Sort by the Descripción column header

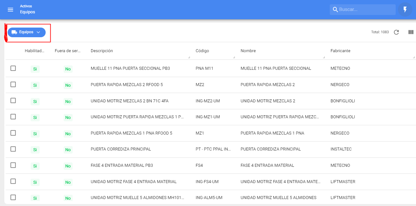pos(102,51)
